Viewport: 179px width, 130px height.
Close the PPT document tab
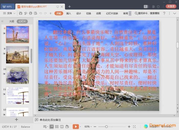tap(62, 7)
